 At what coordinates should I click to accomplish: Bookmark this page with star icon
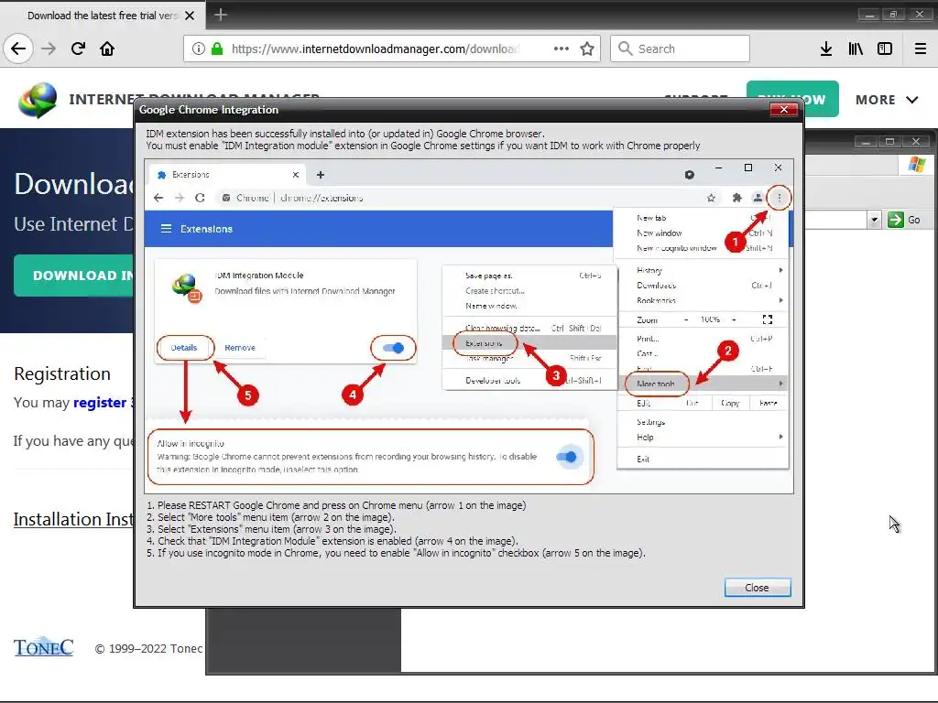click(x=587, y=49)
